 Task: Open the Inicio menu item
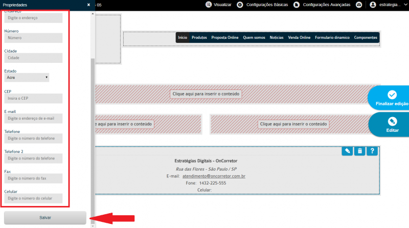183,37
